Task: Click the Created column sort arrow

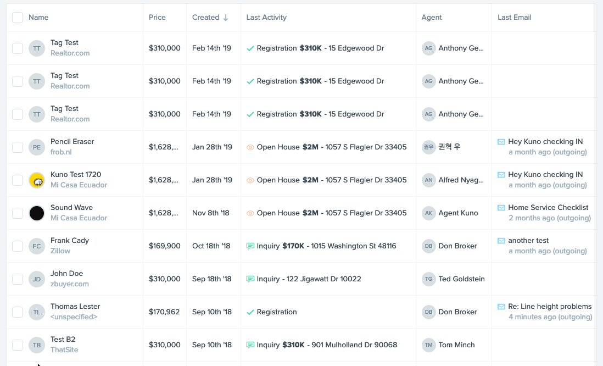Action: coord(226,18)
